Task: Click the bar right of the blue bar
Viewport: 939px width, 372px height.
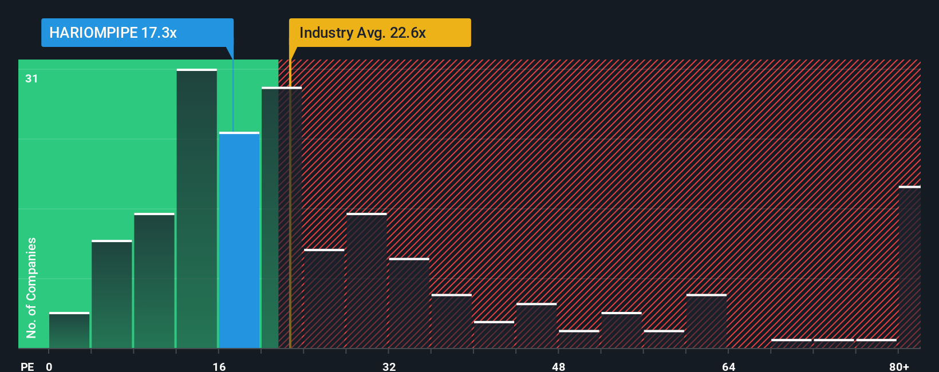Action: click(282, 217)
